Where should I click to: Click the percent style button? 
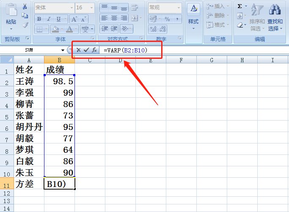(x=167, y=19)
